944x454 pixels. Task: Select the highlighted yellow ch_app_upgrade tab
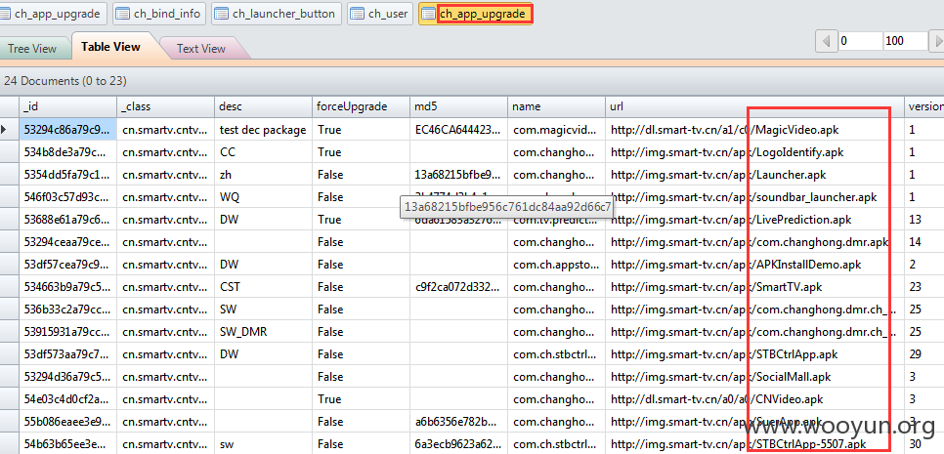coord(476,14)
